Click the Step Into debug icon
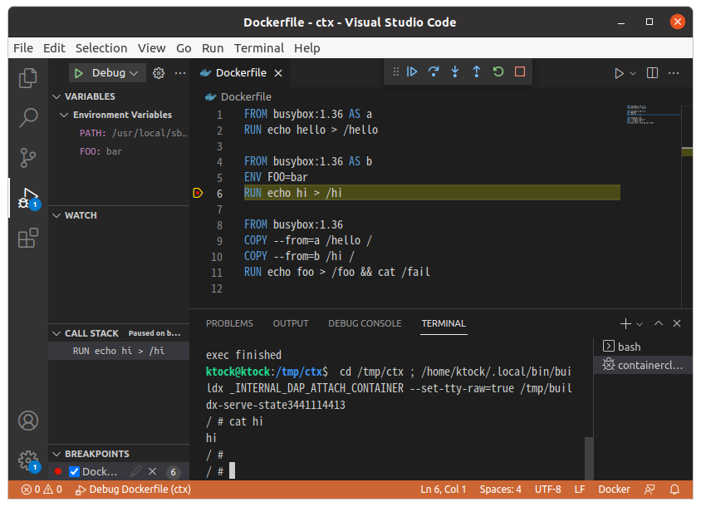701x507 pixels. click(x=455, y=72)
